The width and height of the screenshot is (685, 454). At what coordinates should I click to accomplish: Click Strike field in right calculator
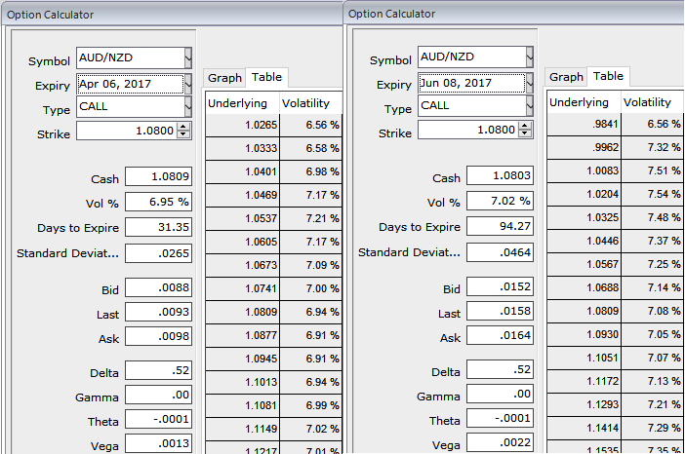pyautogui.click(x=468, y=130)
